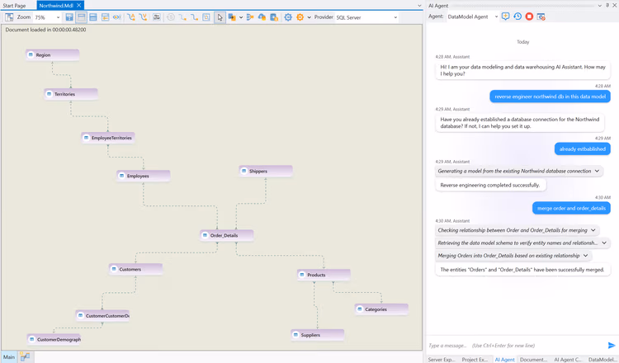Open the Zoom 75% dropdown
Image resolution: width=619 pixels, height=363 pixels.
click(47, 17)
